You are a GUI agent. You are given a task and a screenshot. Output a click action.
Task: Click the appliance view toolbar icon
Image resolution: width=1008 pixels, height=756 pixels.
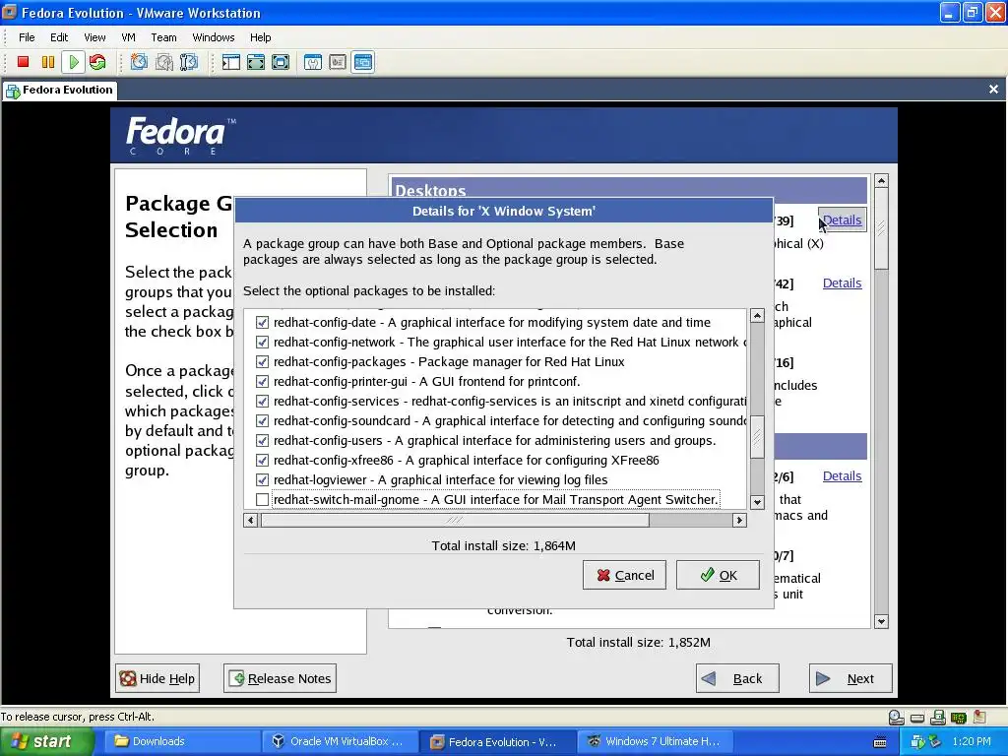338,62
